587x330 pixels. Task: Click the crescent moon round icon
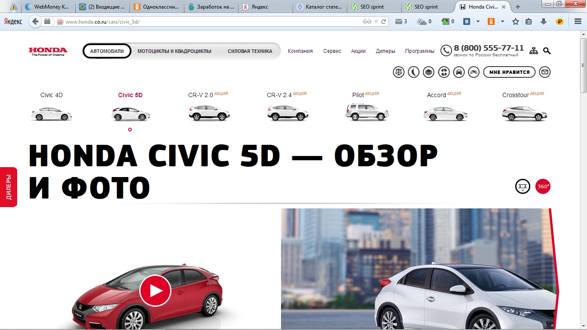413,72
